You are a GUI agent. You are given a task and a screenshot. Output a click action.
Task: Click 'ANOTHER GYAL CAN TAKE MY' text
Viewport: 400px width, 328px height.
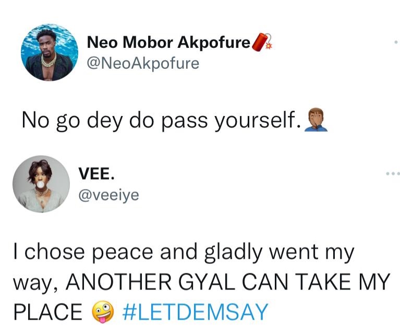point(228,282)
